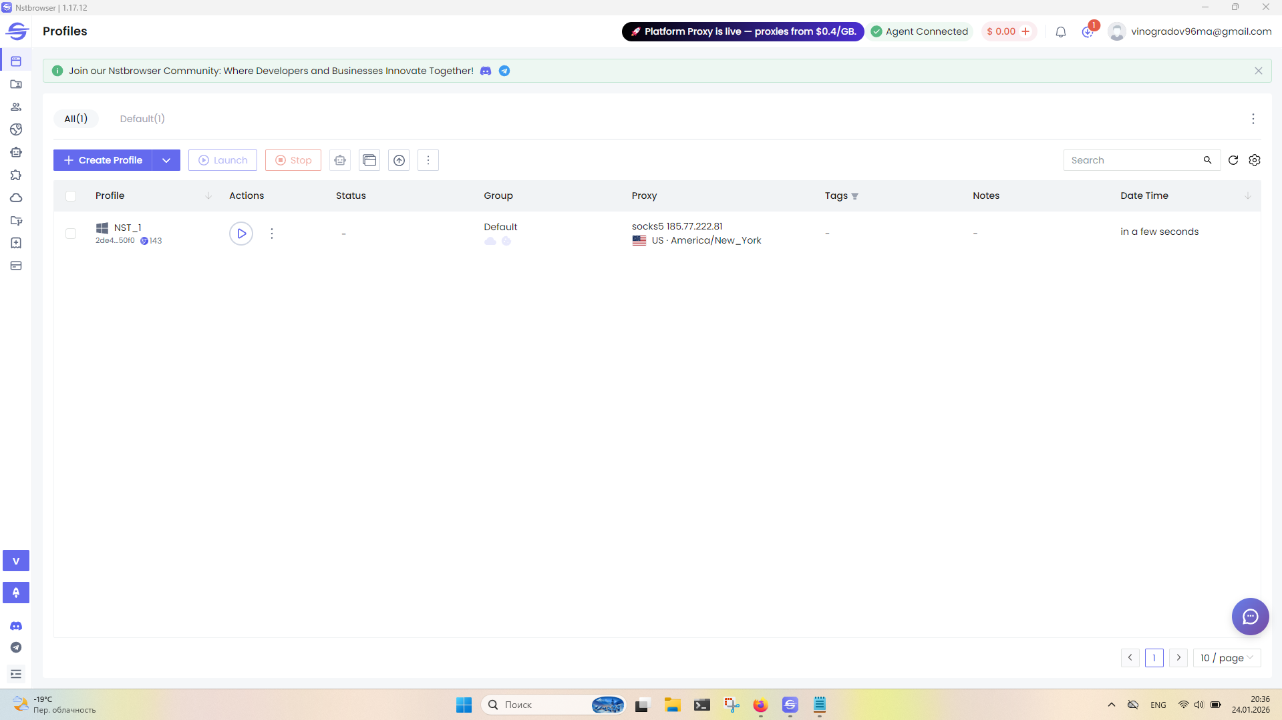
Task: Open Discord from the sidebar bottom
Action: click(16, 626)
